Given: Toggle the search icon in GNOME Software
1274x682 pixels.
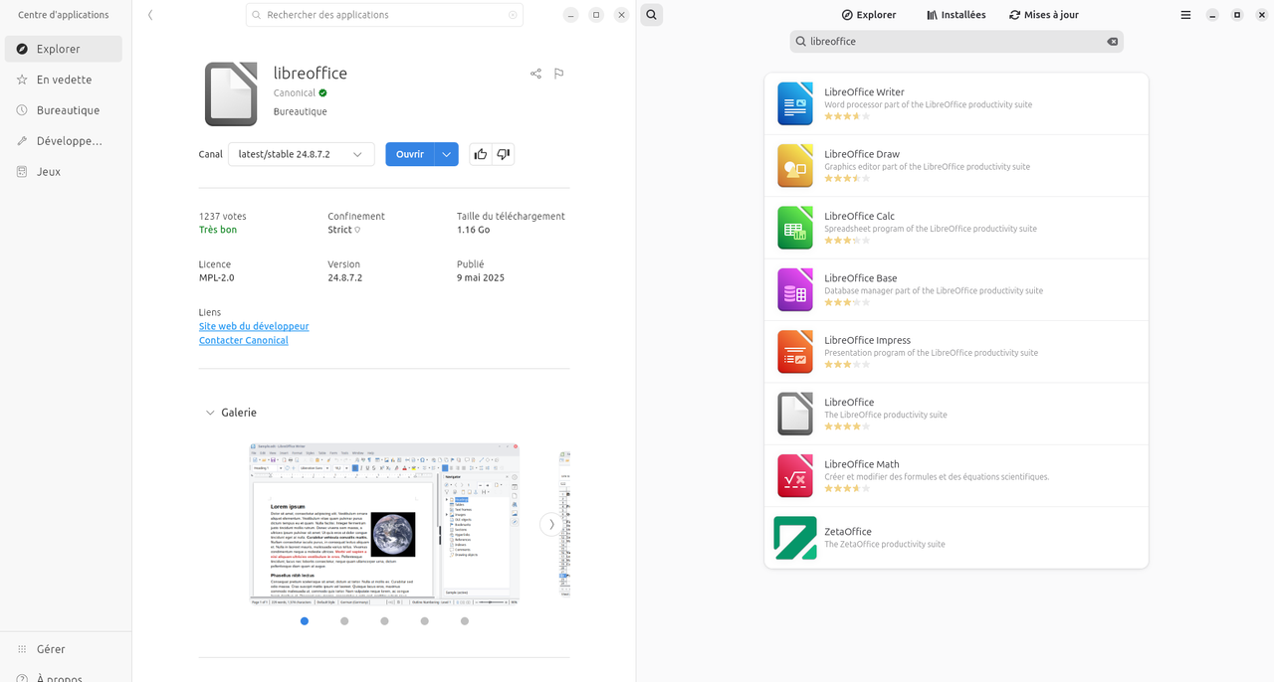Looking at the screenshot, I should click(x=652, y=15).
